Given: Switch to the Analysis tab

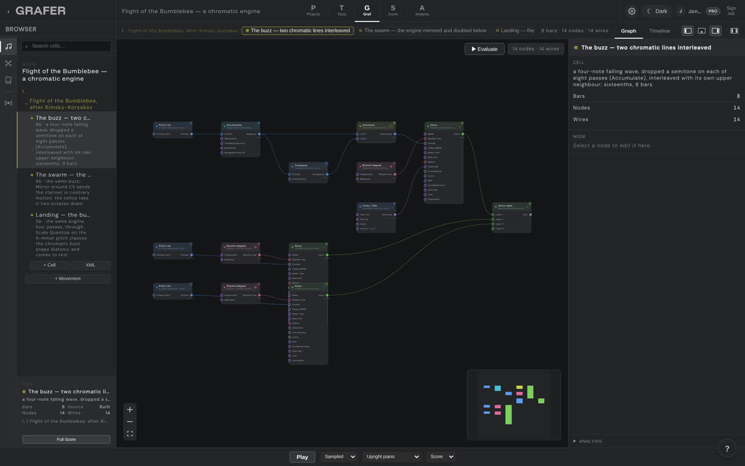Looking at the screenshot, I should tap(422, 10).
